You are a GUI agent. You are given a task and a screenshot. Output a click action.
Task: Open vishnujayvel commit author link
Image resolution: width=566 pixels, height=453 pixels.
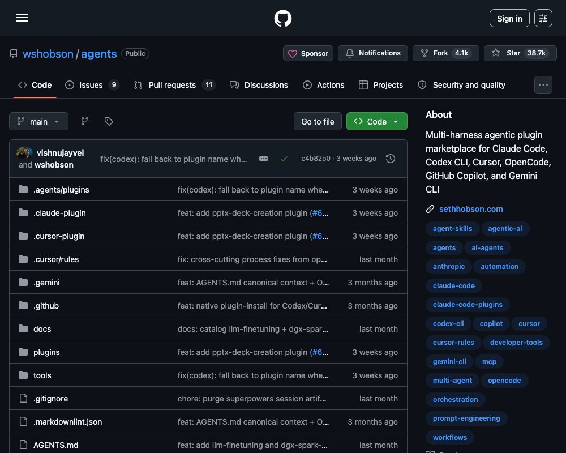(x=61, y=153)
